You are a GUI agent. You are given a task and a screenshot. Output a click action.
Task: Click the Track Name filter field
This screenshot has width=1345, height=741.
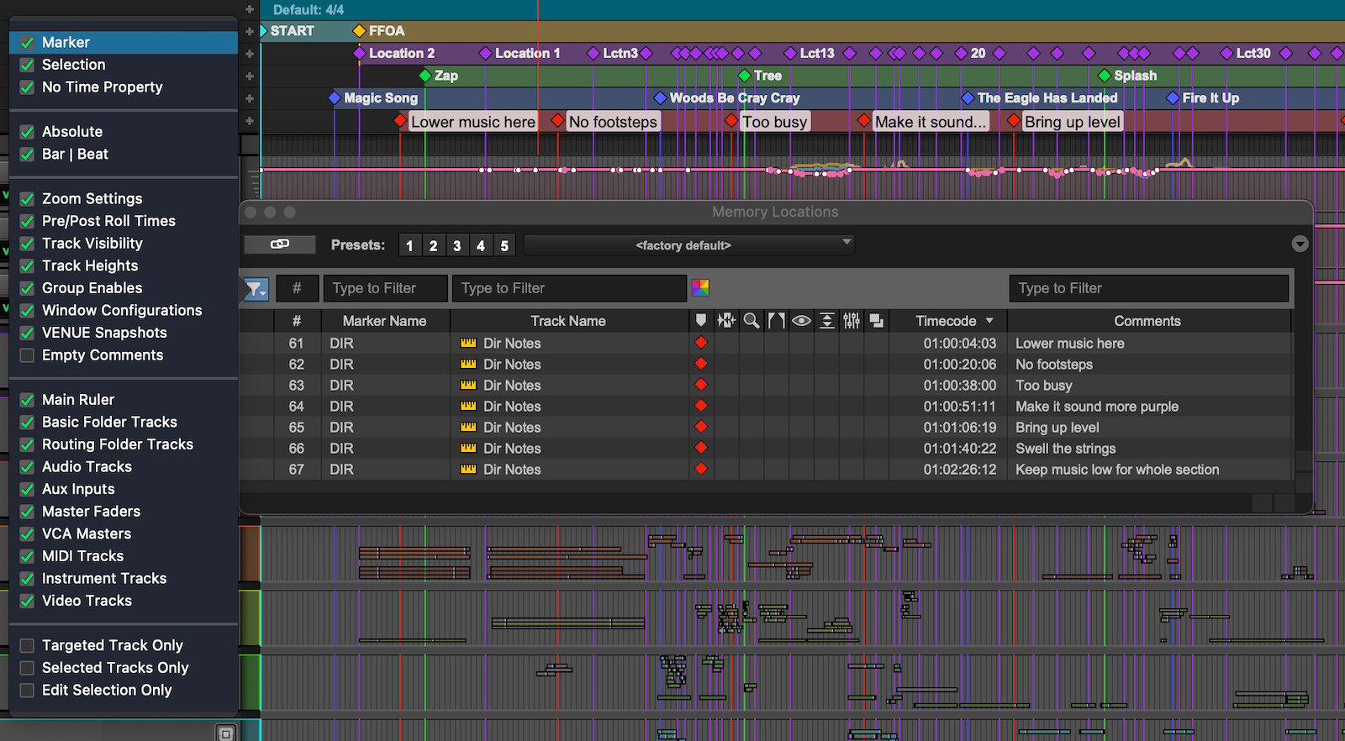pyautogui.click(x=569, y=288)
